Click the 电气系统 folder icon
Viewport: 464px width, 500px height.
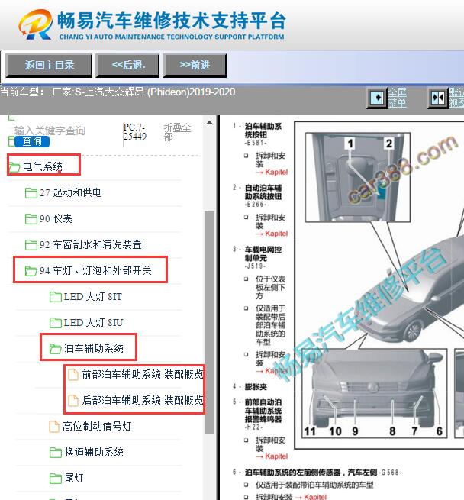click(x=14, y=166)
